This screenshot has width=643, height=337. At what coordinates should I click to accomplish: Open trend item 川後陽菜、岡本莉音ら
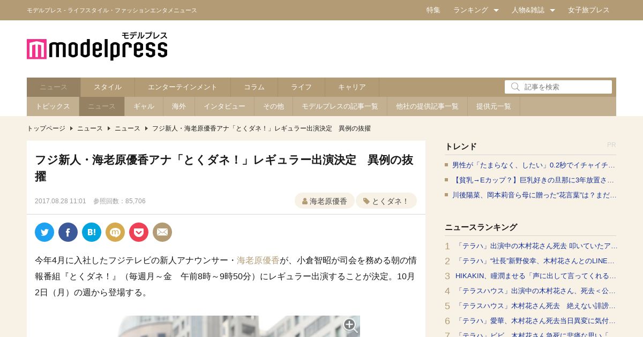tap(534, 195)
